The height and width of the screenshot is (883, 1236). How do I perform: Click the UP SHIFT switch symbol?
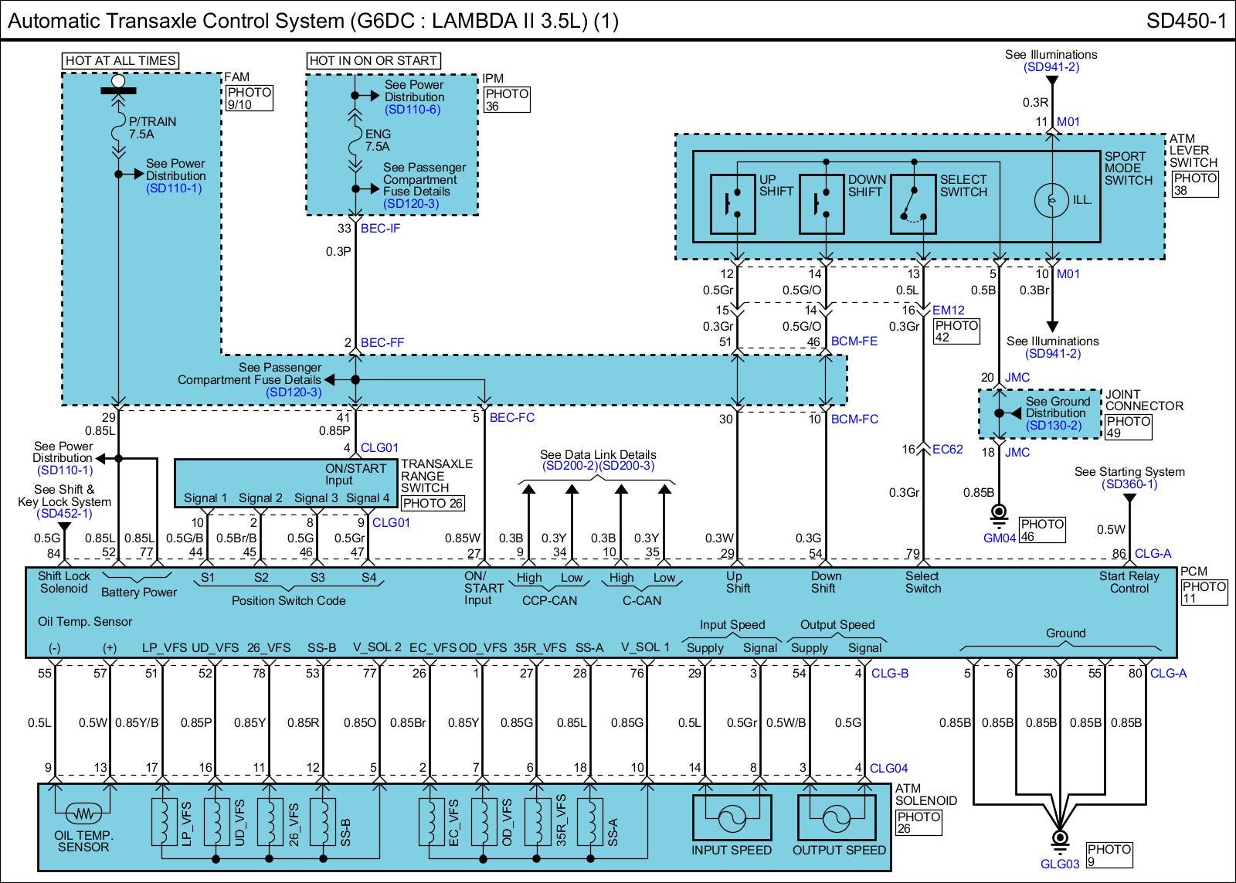(732, 203)
